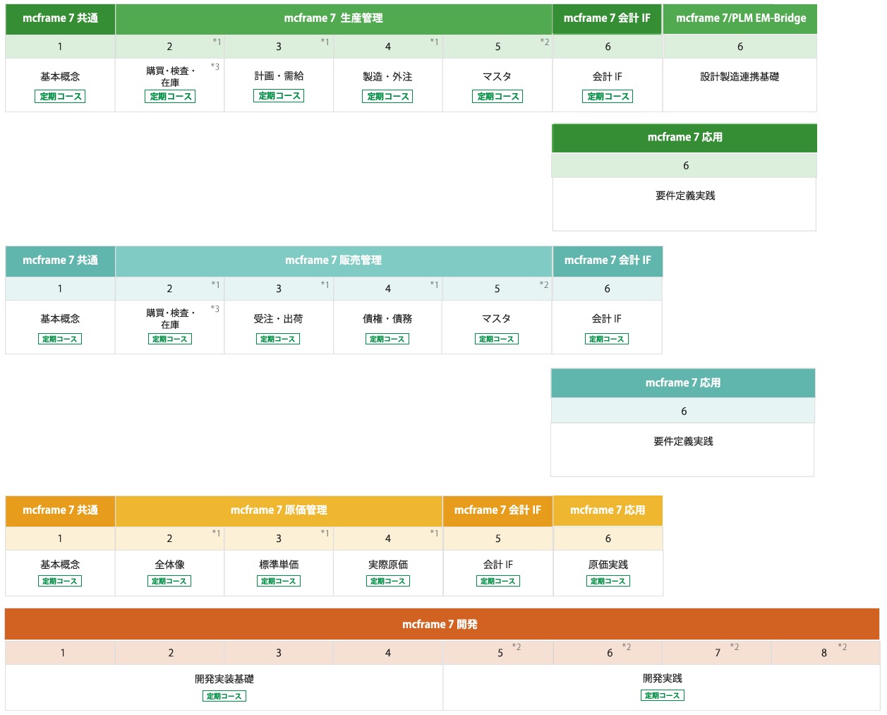
Task: Click the 標準単価 course name
Action: (x=279, y=565)
